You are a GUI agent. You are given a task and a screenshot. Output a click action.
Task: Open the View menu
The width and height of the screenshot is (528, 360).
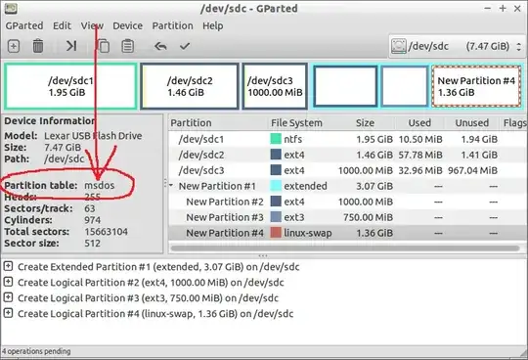[92, 26]
